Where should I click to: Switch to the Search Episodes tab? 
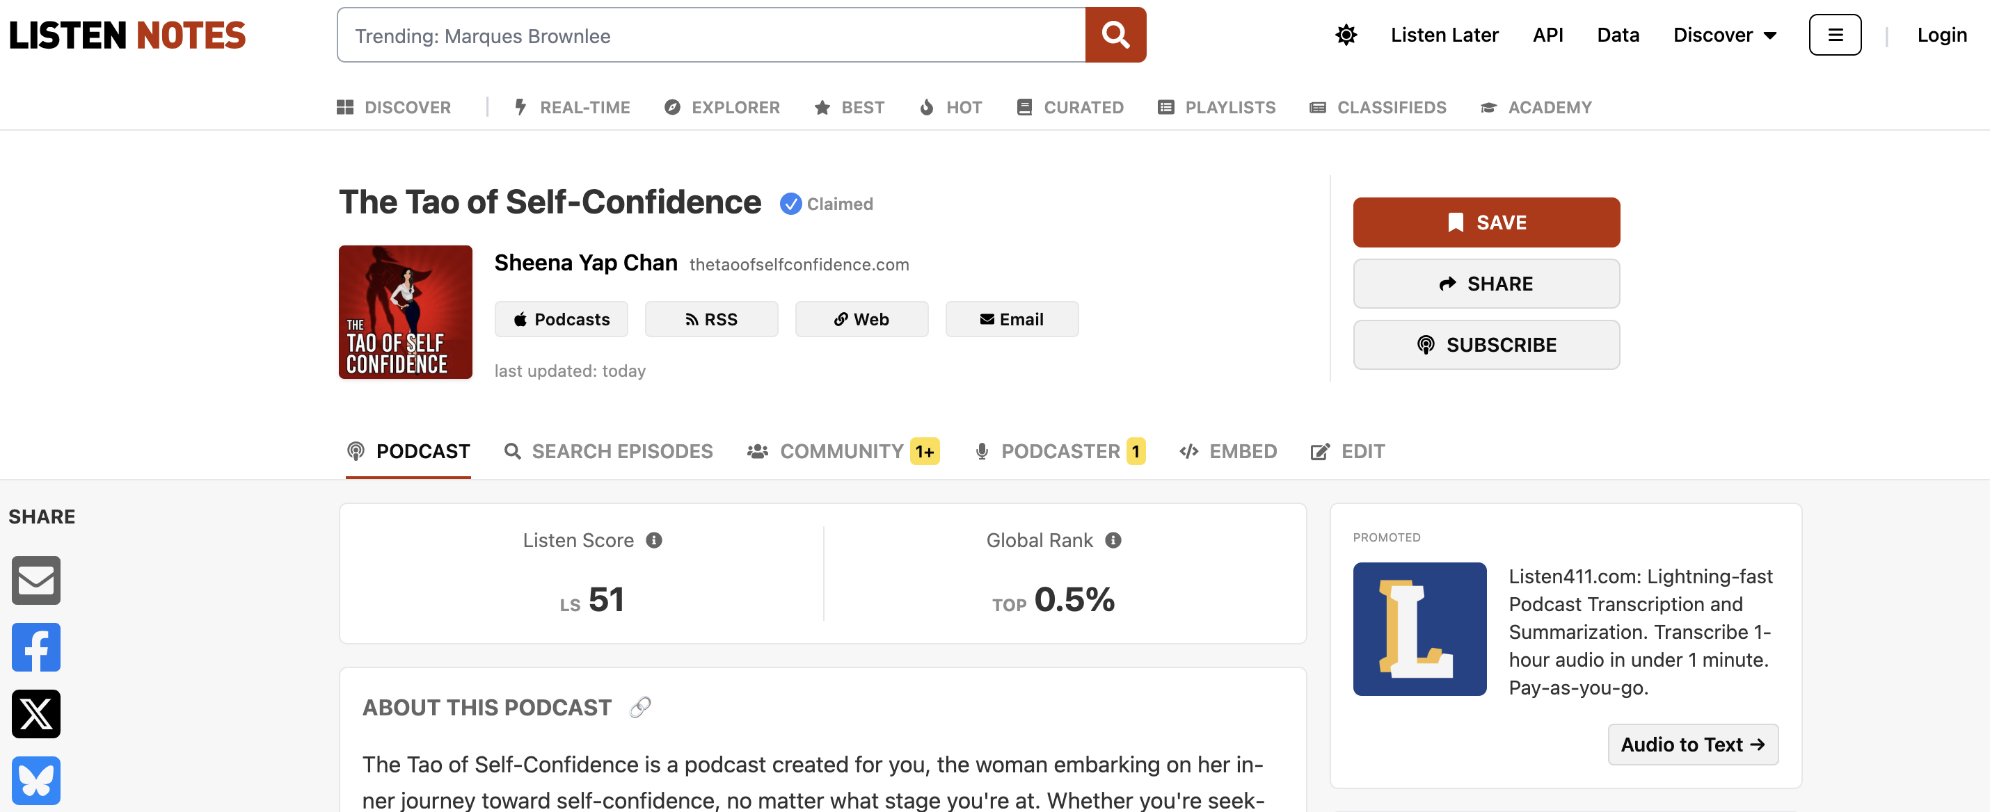pyautogui.click(x=608, y=452)
